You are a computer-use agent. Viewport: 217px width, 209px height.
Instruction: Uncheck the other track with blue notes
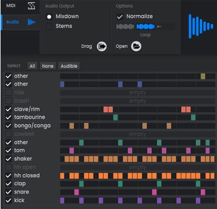click(8, 84)
